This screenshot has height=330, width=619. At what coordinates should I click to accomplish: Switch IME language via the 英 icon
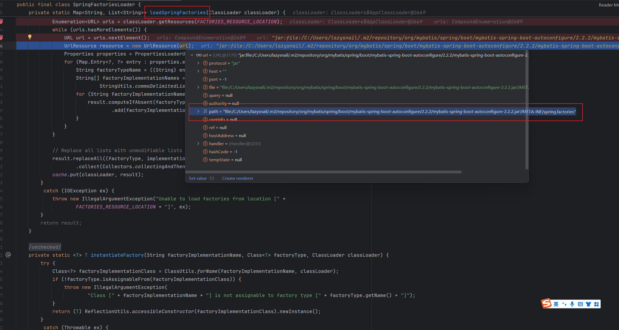[556, 304]
